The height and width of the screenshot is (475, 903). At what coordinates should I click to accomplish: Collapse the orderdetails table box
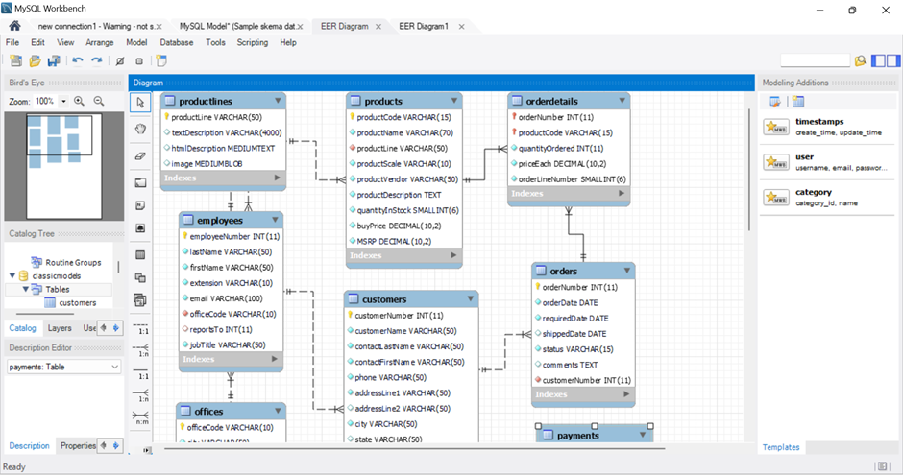coord(622,101)
